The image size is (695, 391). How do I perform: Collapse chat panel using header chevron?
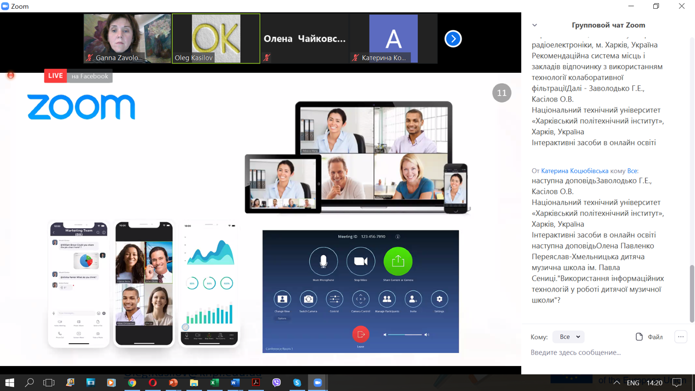(534, 25)
